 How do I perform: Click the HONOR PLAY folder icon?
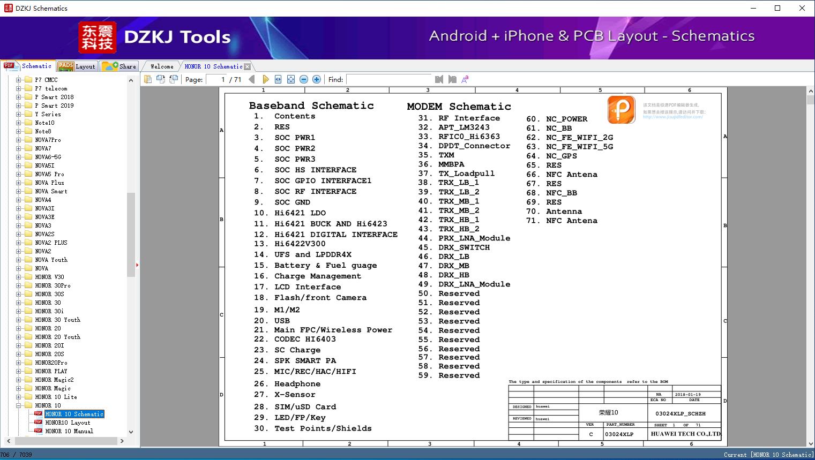[28, 371]
